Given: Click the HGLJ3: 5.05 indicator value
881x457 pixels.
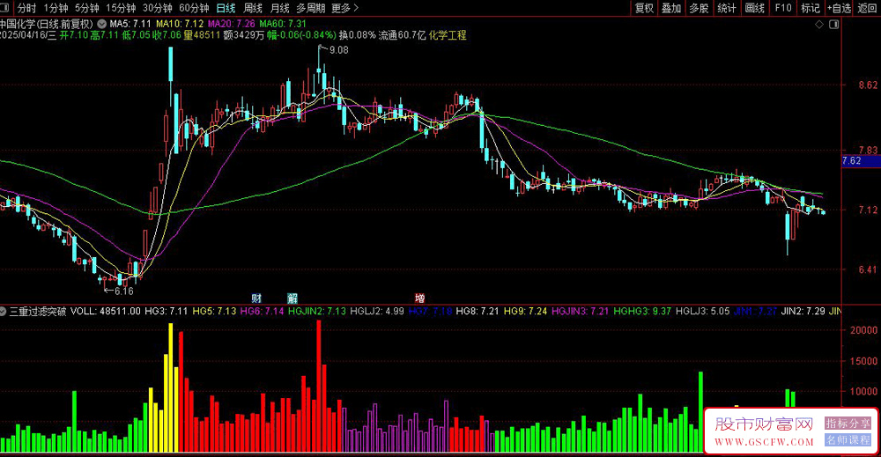Looking at the screenshot, I should 702,311.
